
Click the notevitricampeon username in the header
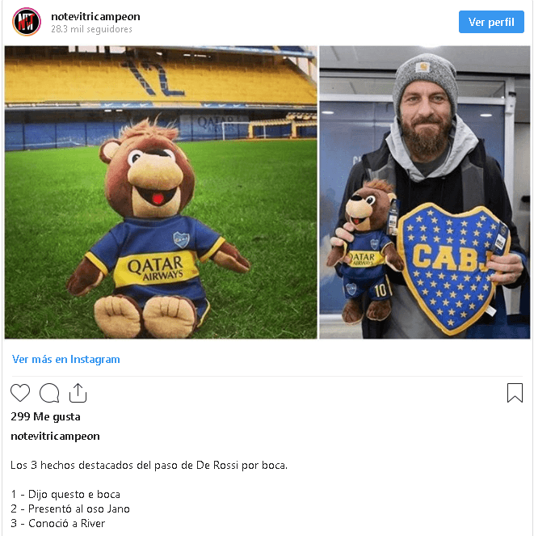[x=95, y=16]
